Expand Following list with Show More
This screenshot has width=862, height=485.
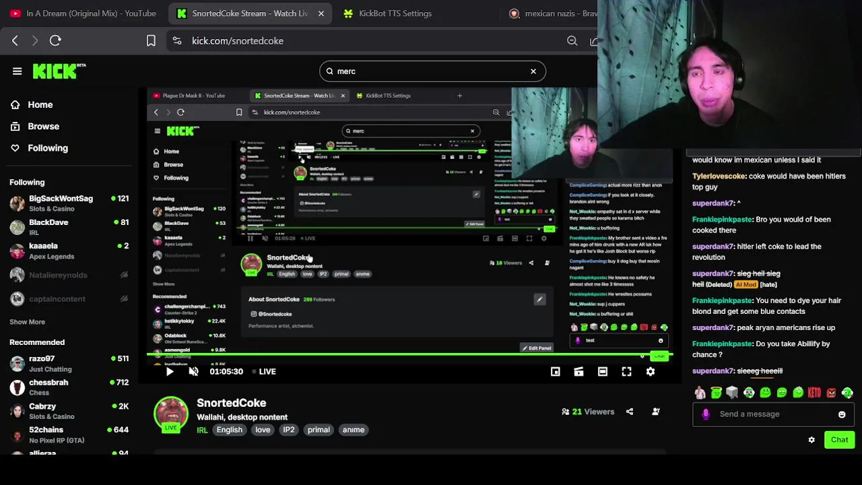27,322
